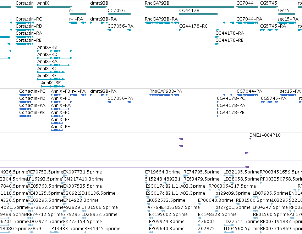Select the Cortactin gene feature
The height and width of the screenshot is (234, 302).
pos(24,7)
